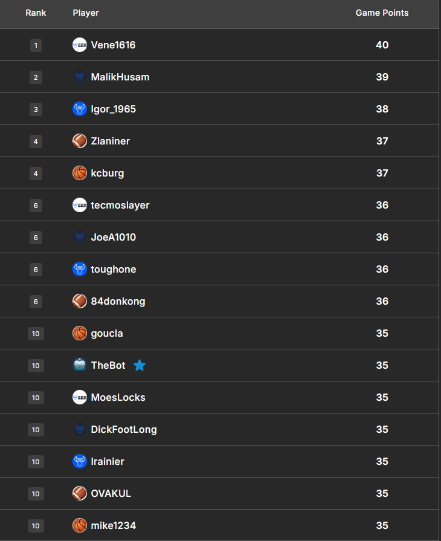
Task: Open player profile for goucla
Action: pos(107,333)
